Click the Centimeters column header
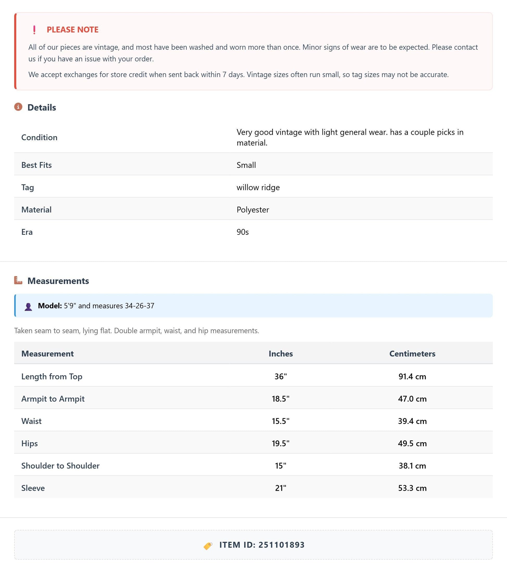Screen dimensions: 507x572 pos(412,353)
